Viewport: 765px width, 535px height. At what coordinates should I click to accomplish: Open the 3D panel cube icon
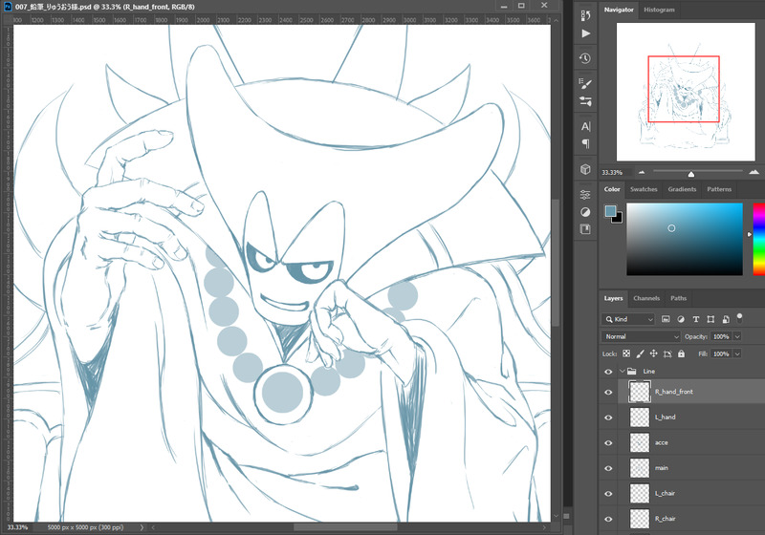(x=585, y=169)
